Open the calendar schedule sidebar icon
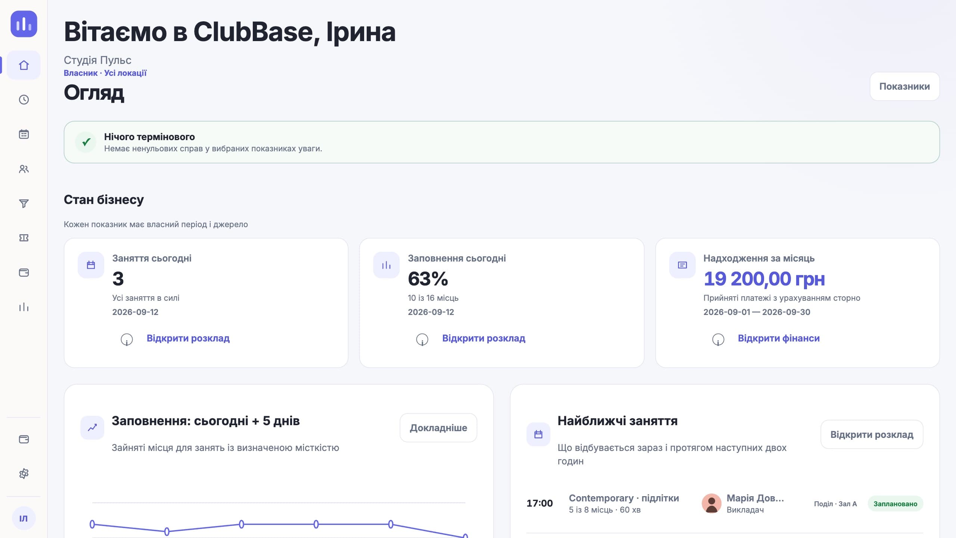The image size is (956, 538). click(24, 134)
